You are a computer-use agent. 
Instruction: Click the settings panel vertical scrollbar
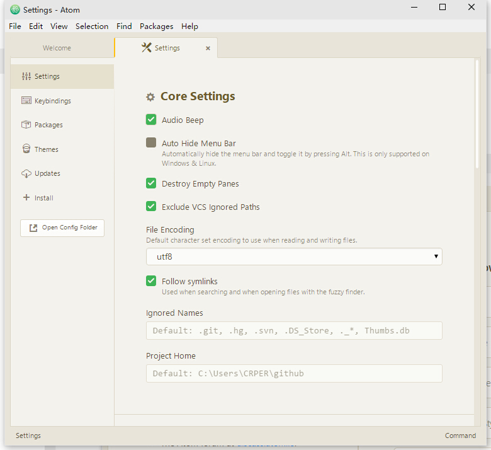(477, 113)
